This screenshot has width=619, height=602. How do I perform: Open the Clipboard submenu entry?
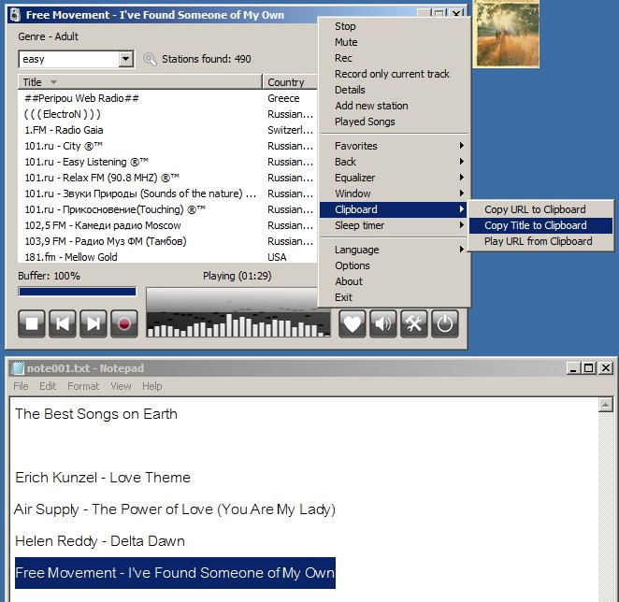point(394,209)
